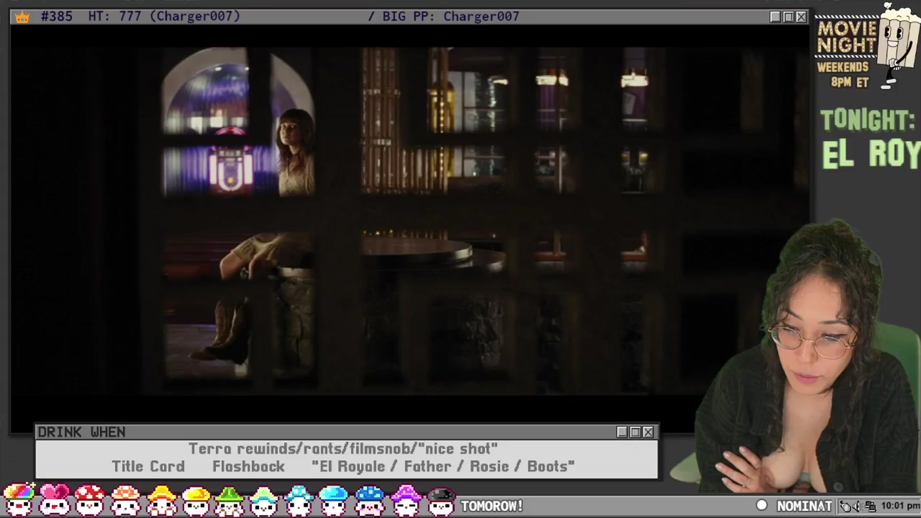Minimize the DRINK WHEN window
Screen dimensions: 921x518
click(x=622, y=432)
